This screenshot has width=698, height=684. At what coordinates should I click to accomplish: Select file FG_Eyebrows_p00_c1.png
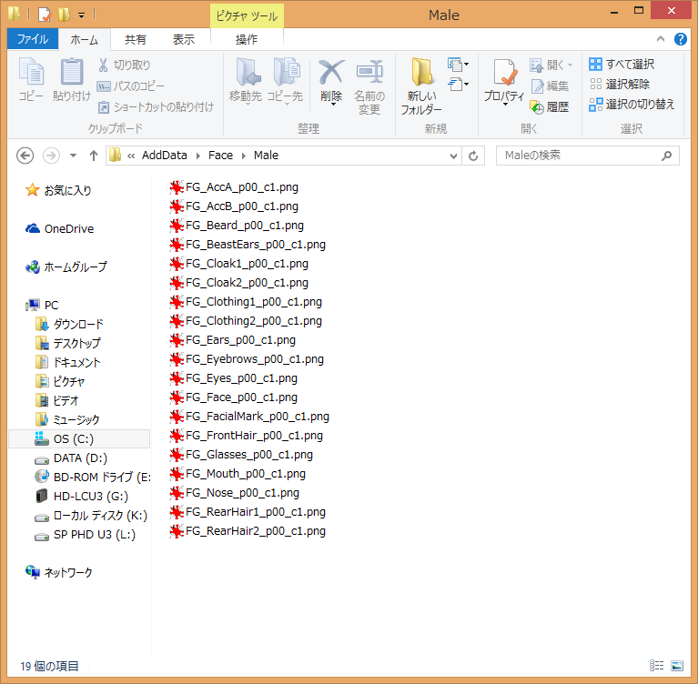pos(247,359)
